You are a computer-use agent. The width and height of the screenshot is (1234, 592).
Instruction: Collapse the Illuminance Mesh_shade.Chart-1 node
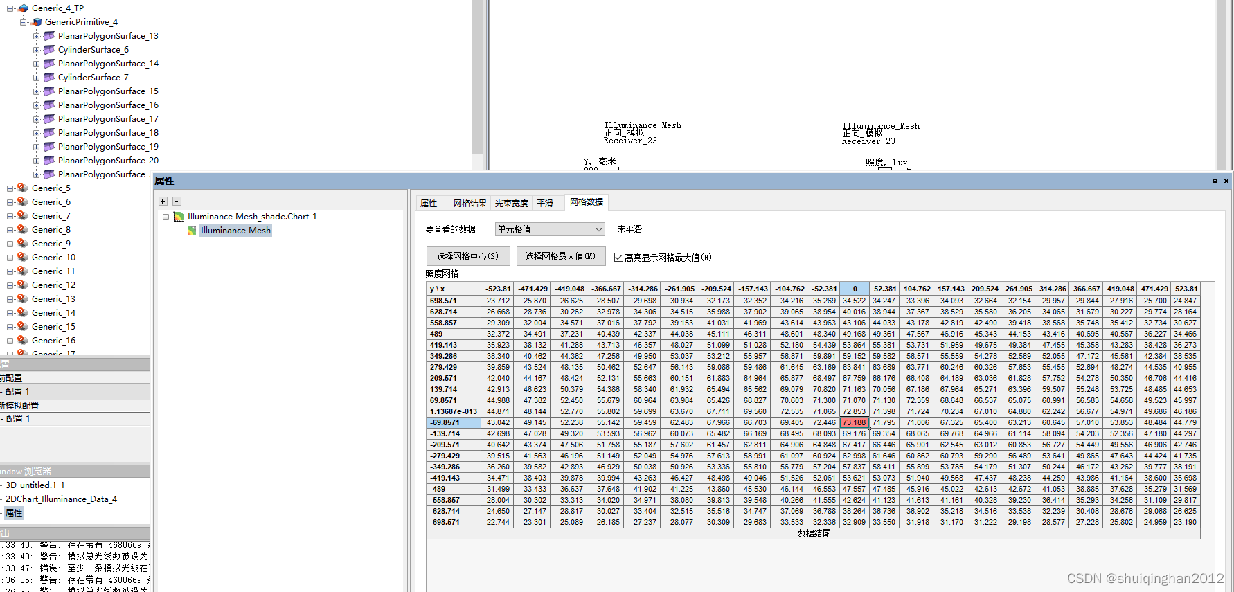coord(166,217)
